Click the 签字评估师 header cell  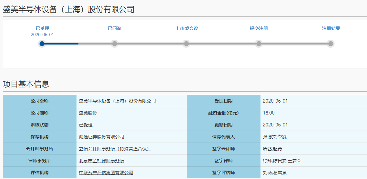(x=223, y=173)
